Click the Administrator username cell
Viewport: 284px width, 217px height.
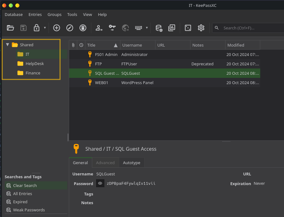(134, 54)
